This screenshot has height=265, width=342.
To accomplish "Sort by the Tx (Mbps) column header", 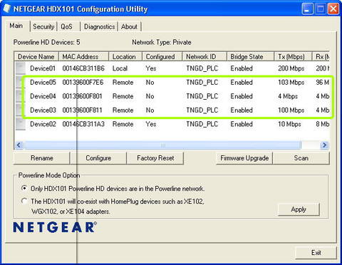I will [x=293, y=57].
